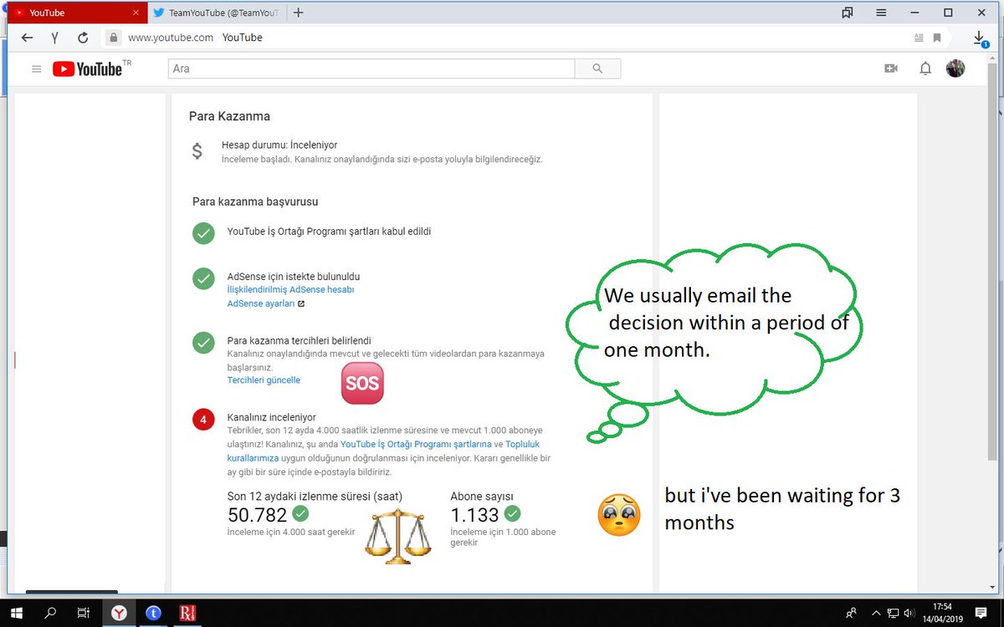Open the volume speaker tray icon

909,613
